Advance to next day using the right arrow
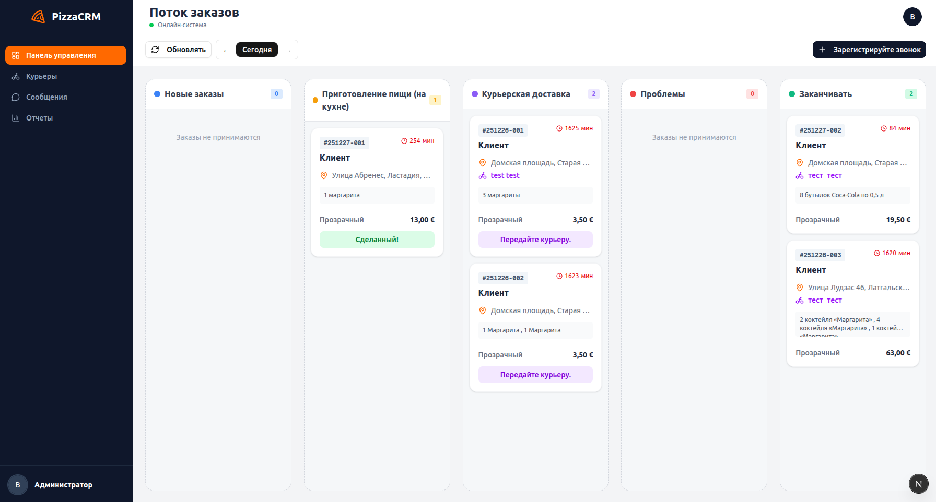This screenshot has width=936, height=502. click(288, 50)
